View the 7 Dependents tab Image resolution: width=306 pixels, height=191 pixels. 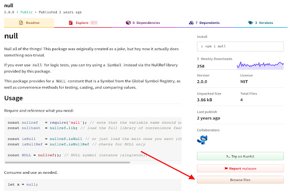tap(204, 23)
